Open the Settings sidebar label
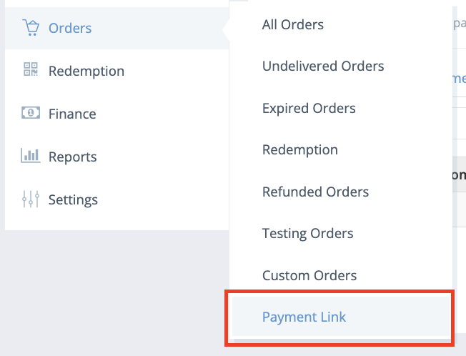 point(73,199)
